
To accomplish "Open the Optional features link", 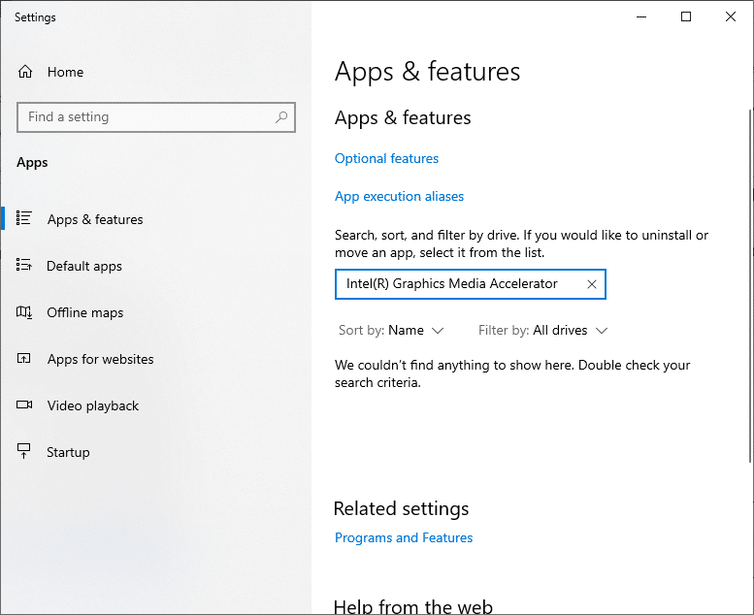I will 386,158.
